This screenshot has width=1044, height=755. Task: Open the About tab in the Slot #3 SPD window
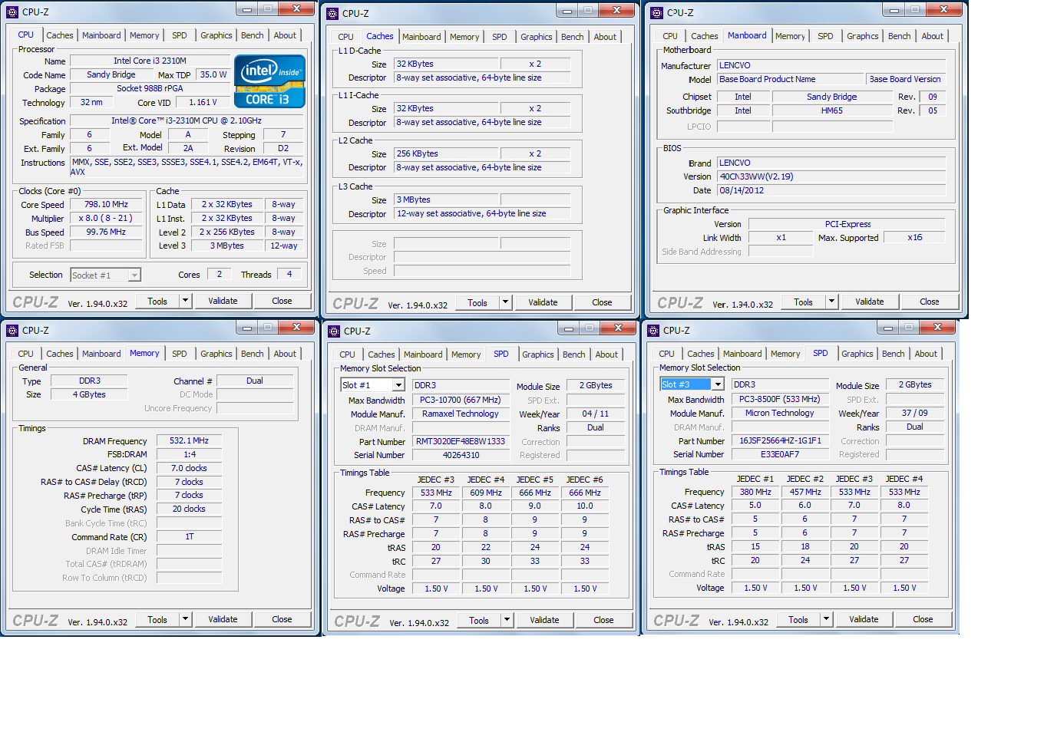pos(926,354)
